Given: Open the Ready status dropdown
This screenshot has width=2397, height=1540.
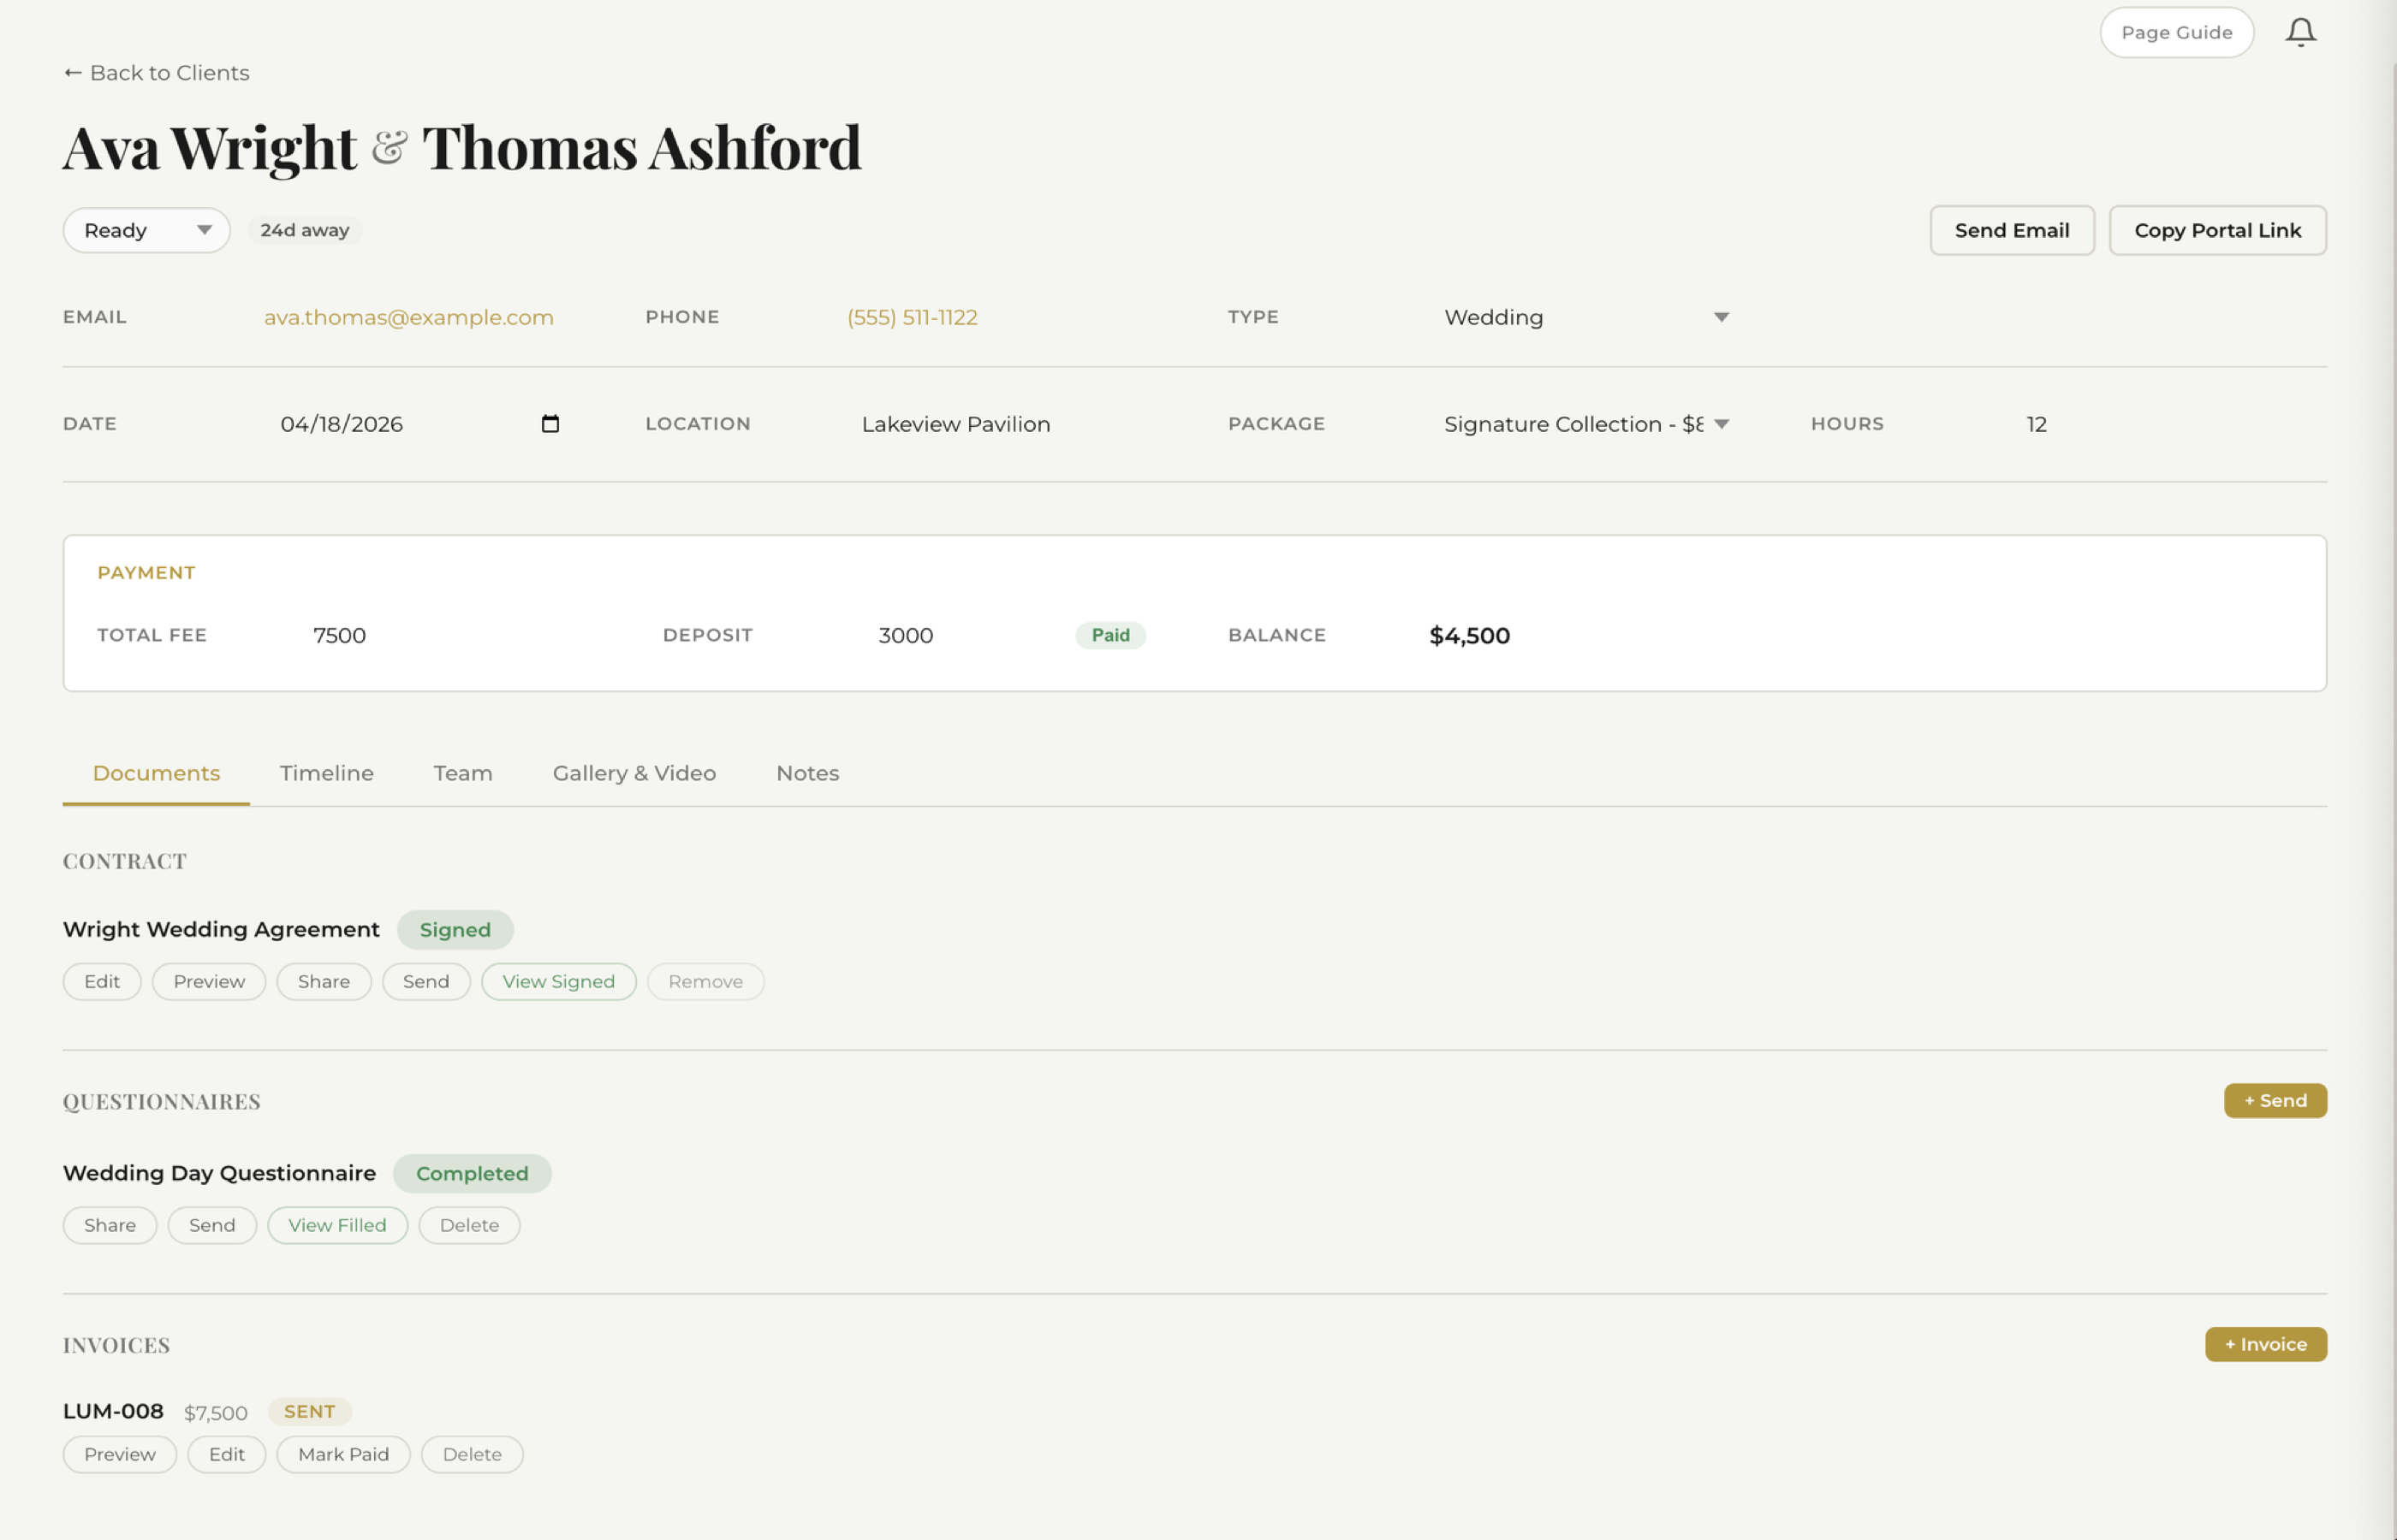Looking at the screenshot, I should pos(146,230).
